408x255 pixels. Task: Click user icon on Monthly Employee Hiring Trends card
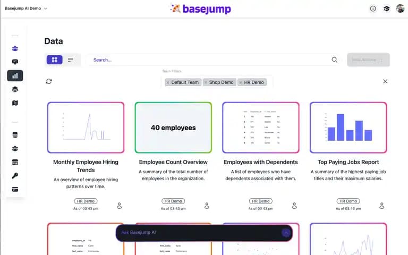[x=119, y=206]
